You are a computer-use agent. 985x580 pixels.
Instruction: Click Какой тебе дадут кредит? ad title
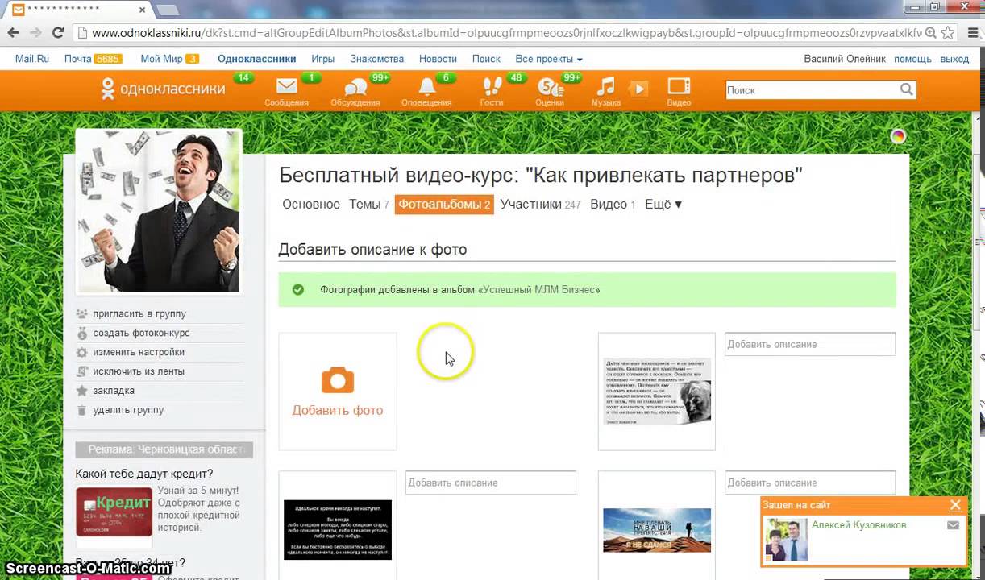144,474
